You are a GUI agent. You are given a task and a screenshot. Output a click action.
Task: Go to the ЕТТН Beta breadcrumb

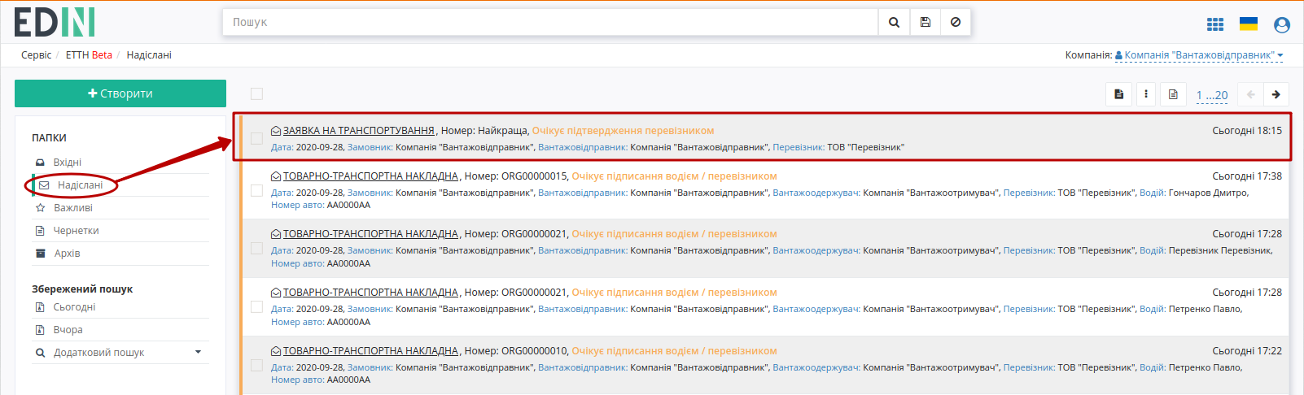pyautogui.click(x=89, y=55)
